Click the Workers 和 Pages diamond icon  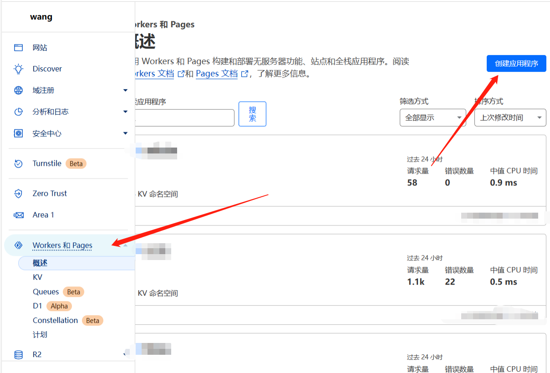click(18, 245)
